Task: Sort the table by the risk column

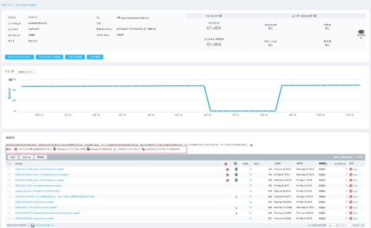Action: (256, 164)
